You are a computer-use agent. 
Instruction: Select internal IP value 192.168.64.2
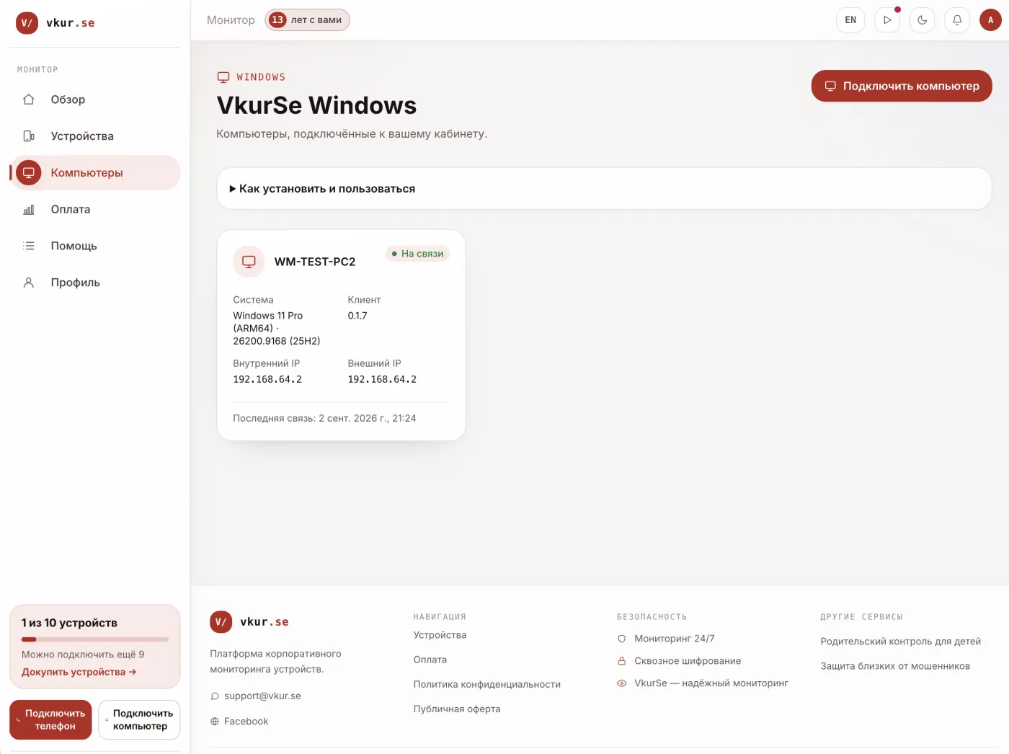tap(267, 379)
